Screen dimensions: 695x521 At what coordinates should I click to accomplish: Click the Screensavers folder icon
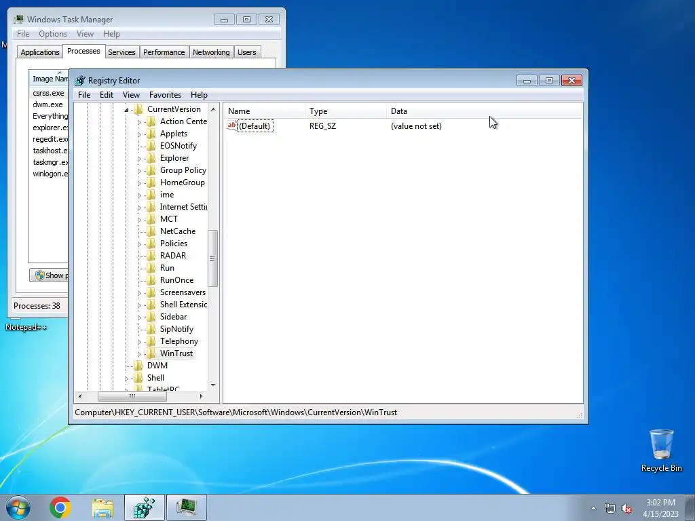[151, 292]
